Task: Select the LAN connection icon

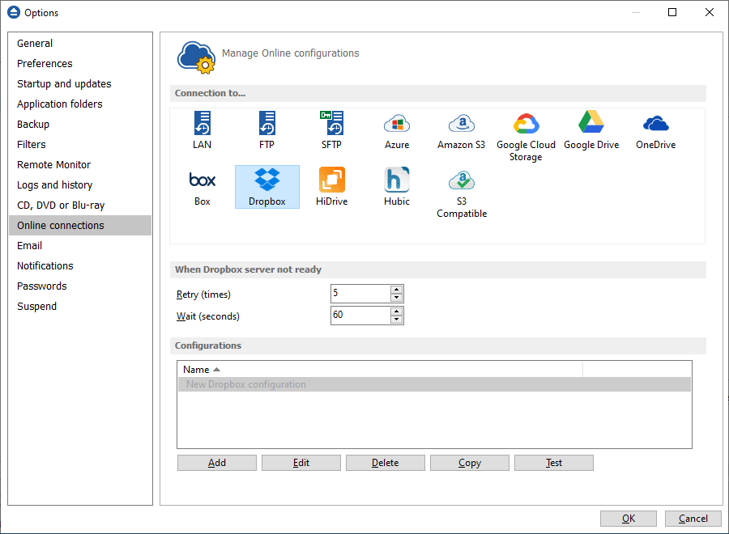Action: pyautogui.click(x=202, y=130)
